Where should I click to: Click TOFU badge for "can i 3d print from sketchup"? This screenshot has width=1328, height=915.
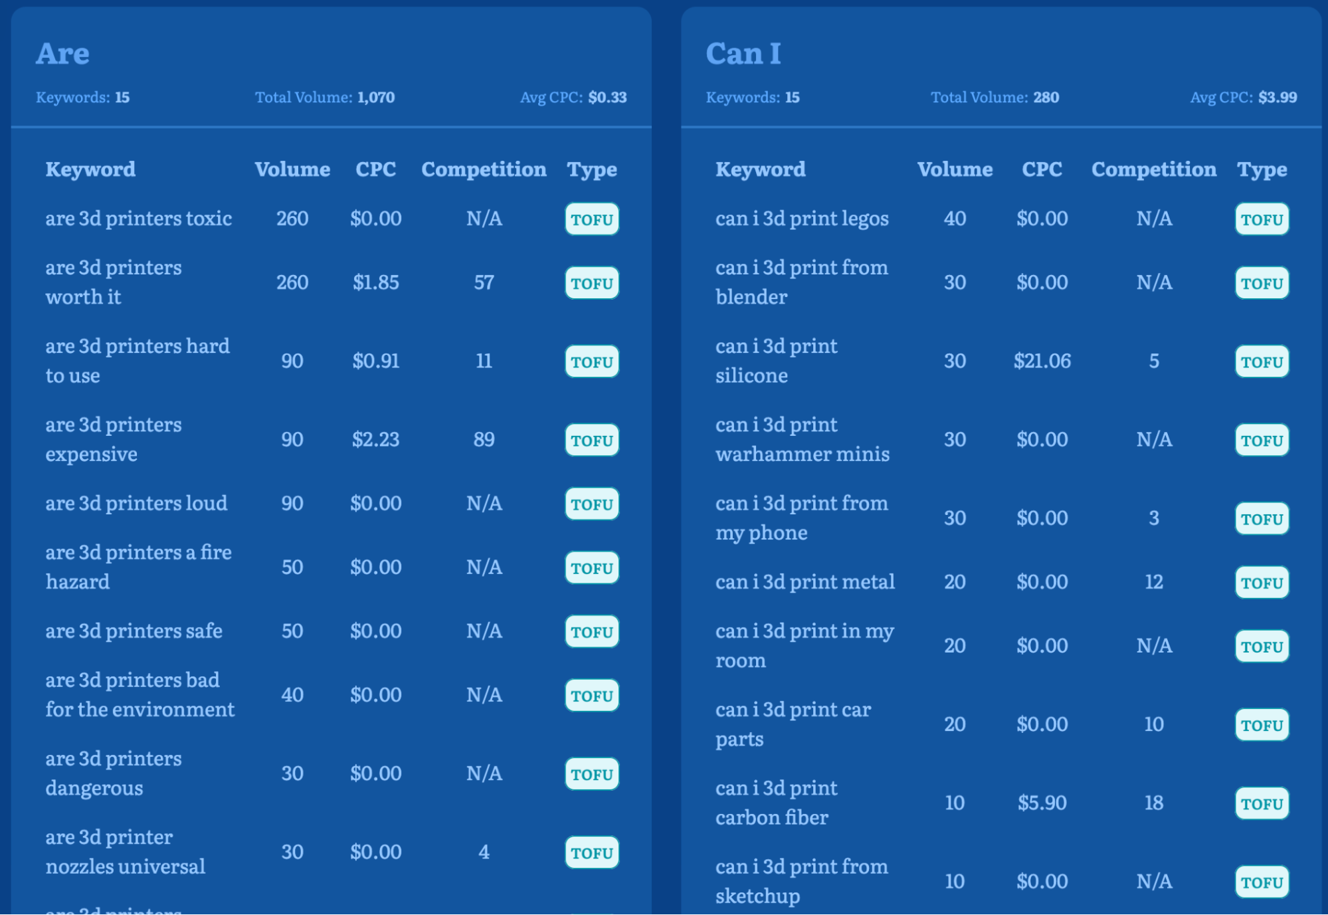(1262, 881)
